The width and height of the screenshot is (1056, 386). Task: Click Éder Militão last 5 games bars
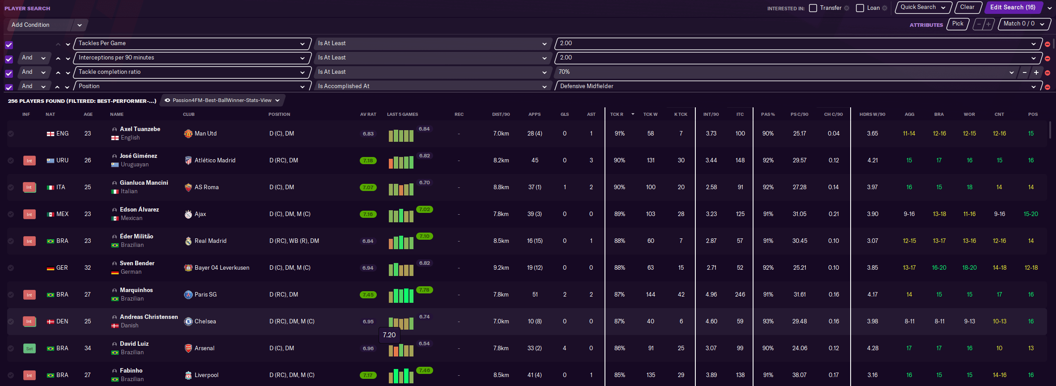pos(401,242)
